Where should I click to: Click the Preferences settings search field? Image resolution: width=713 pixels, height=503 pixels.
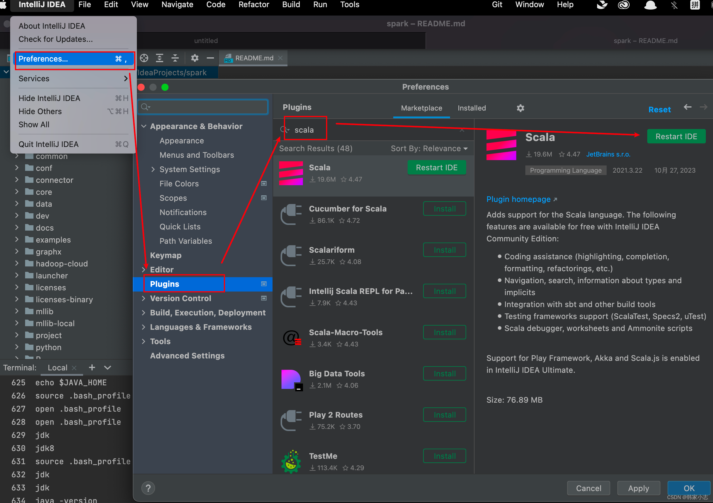tap(204, 107)
